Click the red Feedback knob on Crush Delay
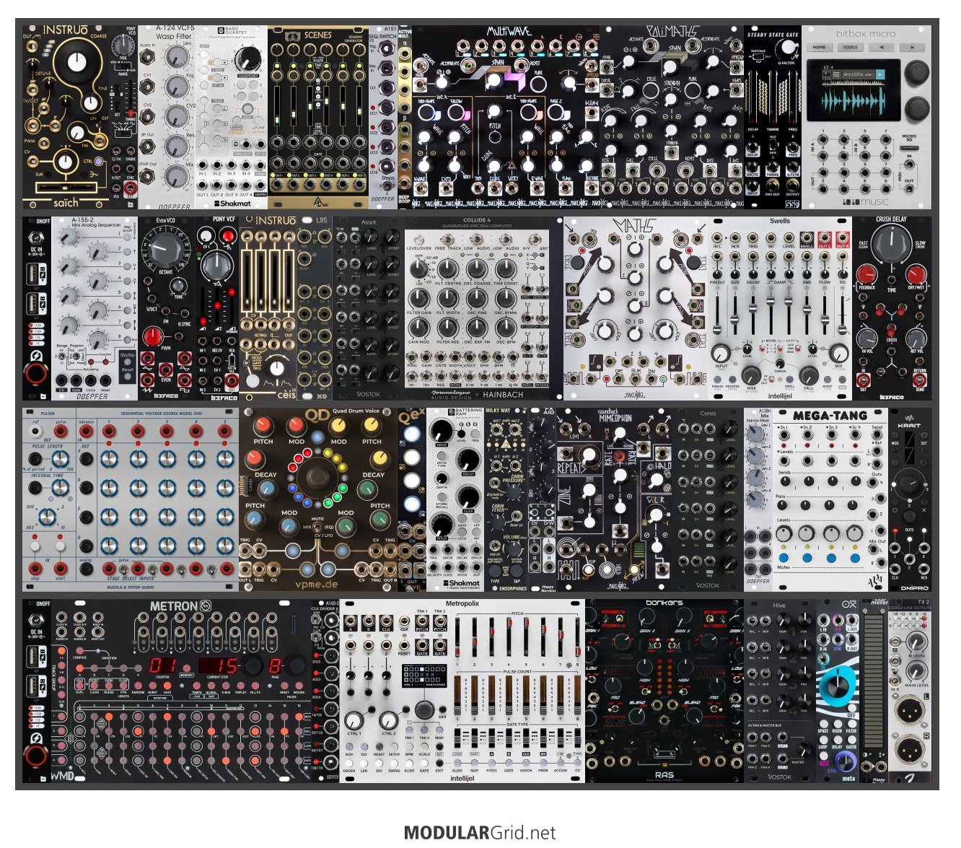The height and width of the screenshot is (848, 961). tap(867, 275)
